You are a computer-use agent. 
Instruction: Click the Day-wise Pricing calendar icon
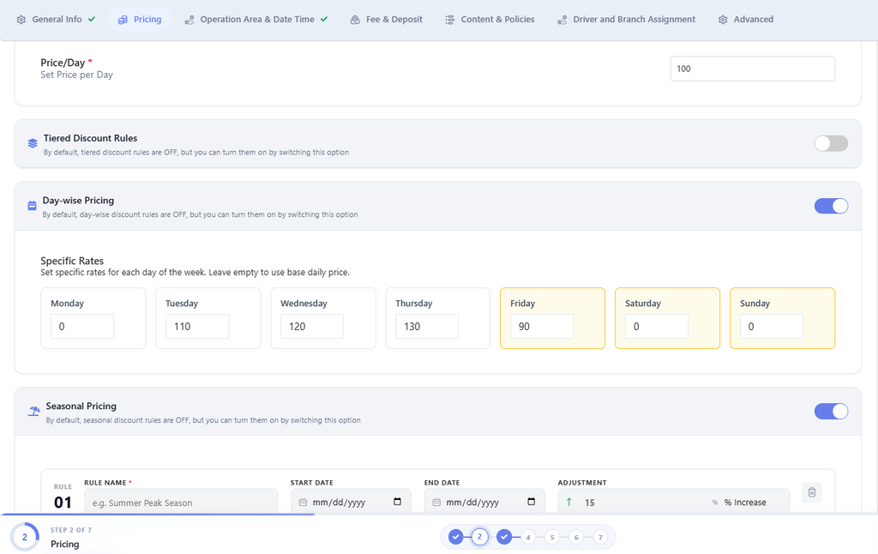32,206
